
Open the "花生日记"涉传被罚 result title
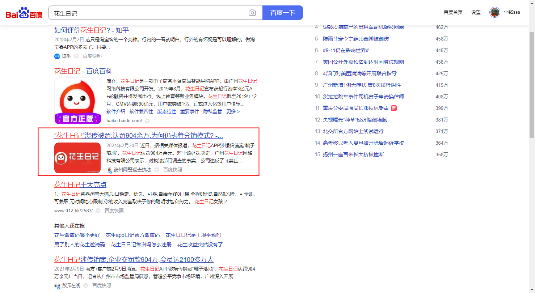pyautogui.click(x=139, y=136)
